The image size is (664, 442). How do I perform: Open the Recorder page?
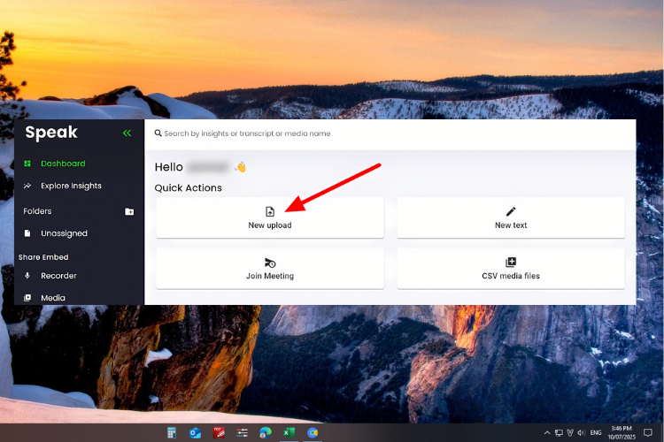[x=58, y=276]
